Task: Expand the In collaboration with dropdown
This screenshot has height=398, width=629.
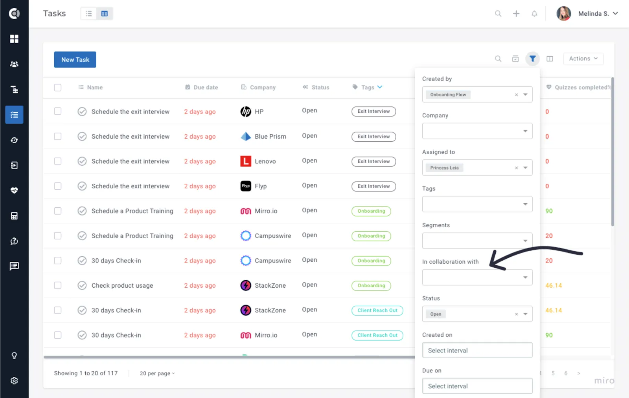Action: (x=525, y=277)
